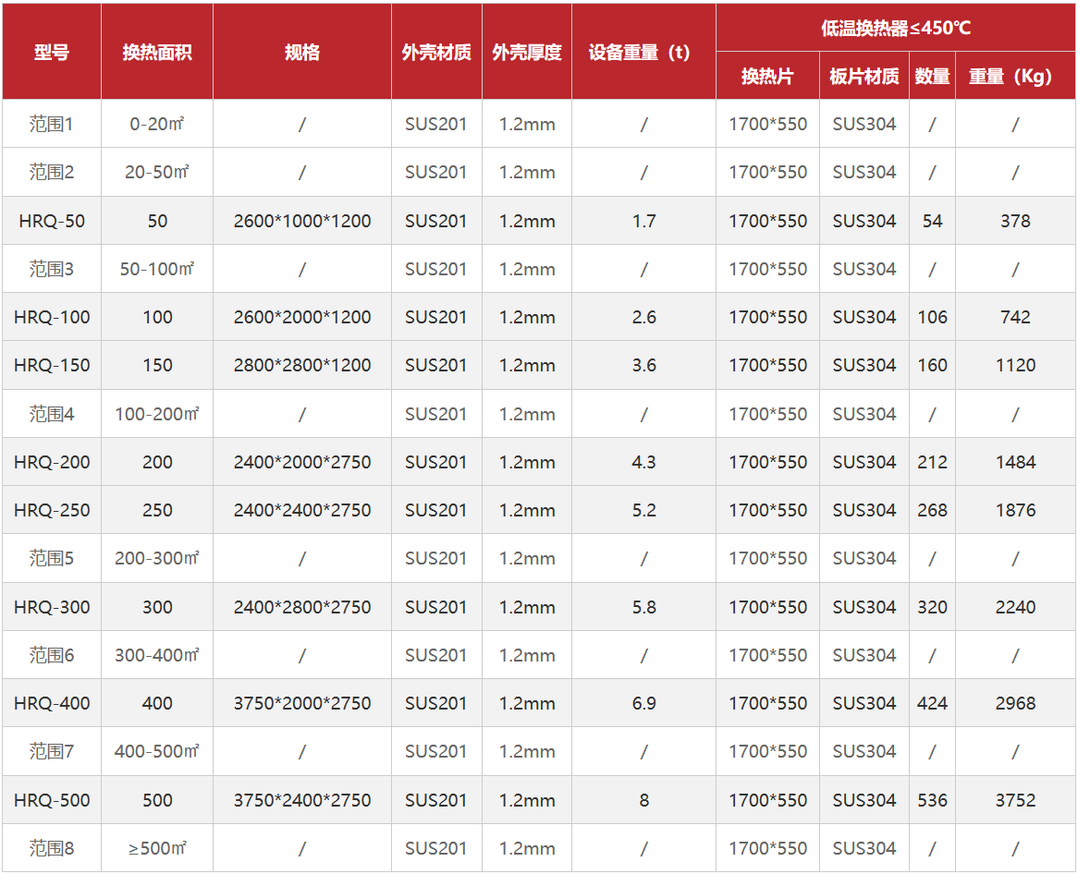Image resolution: width=1078 pixels, height=874 pixels.
Task: Select the HRQ-300 model cell
Action: click(52, 607)
